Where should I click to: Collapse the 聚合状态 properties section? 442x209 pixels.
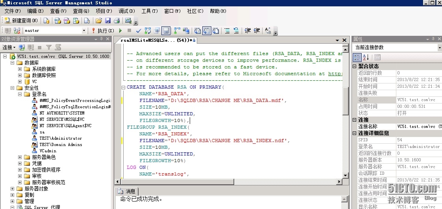(x=355, y=66)
